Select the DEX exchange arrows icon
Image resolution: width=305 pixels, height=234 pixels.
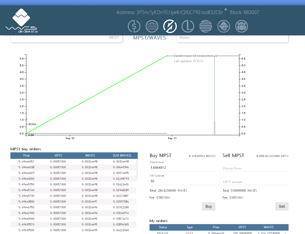coord(170,26)
